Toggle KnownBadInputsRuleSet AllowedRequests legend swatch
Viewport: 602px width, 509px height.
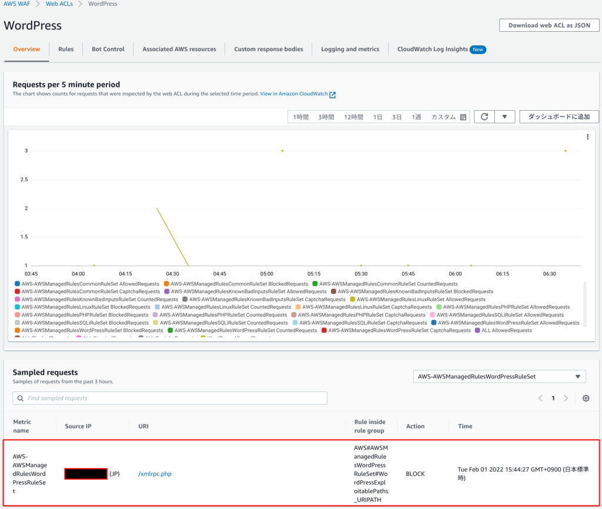[x=166, y=291]
